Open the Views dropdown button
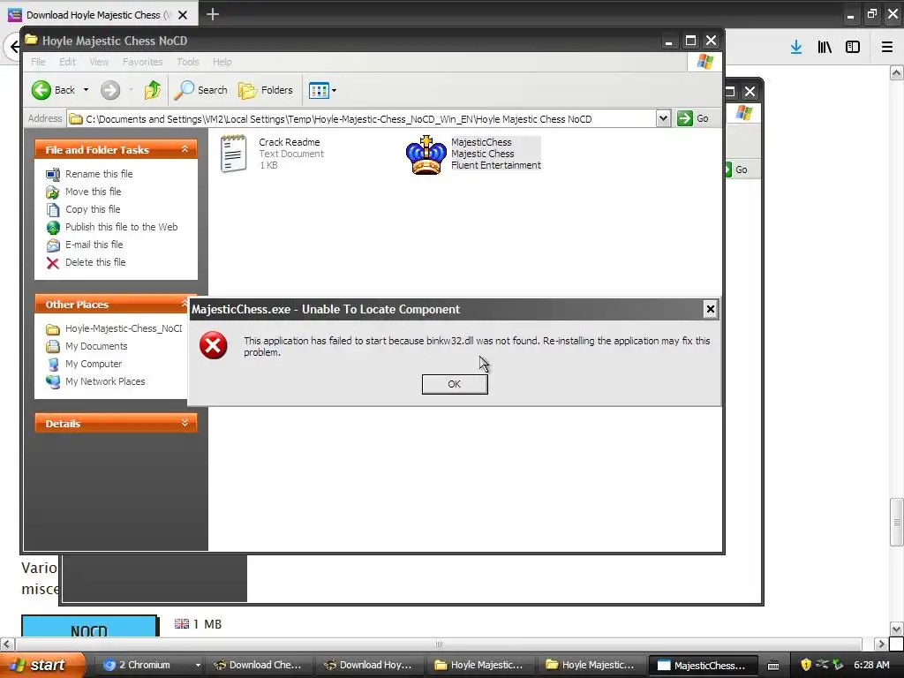Image resolution: width=904 pixels, height=678 pixels. tap(322, 90)
